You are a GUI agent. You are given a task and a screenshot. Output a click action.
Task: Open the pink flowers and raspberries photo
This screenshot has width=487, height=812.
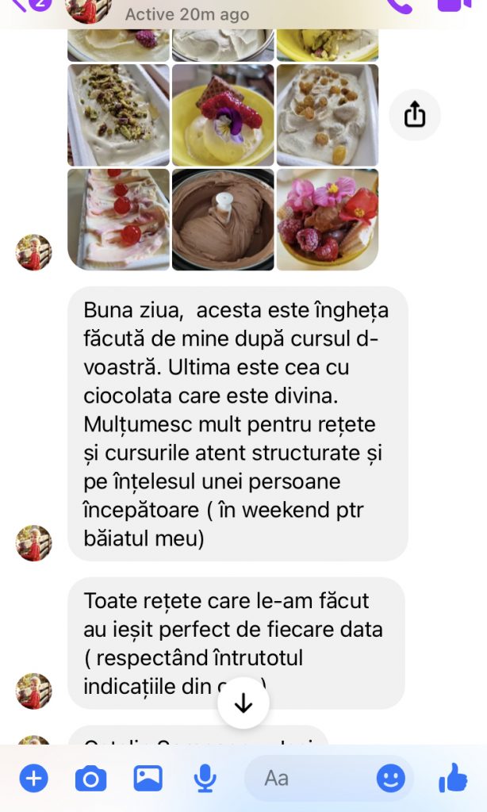pyautogui.click(x=328, y=220)
